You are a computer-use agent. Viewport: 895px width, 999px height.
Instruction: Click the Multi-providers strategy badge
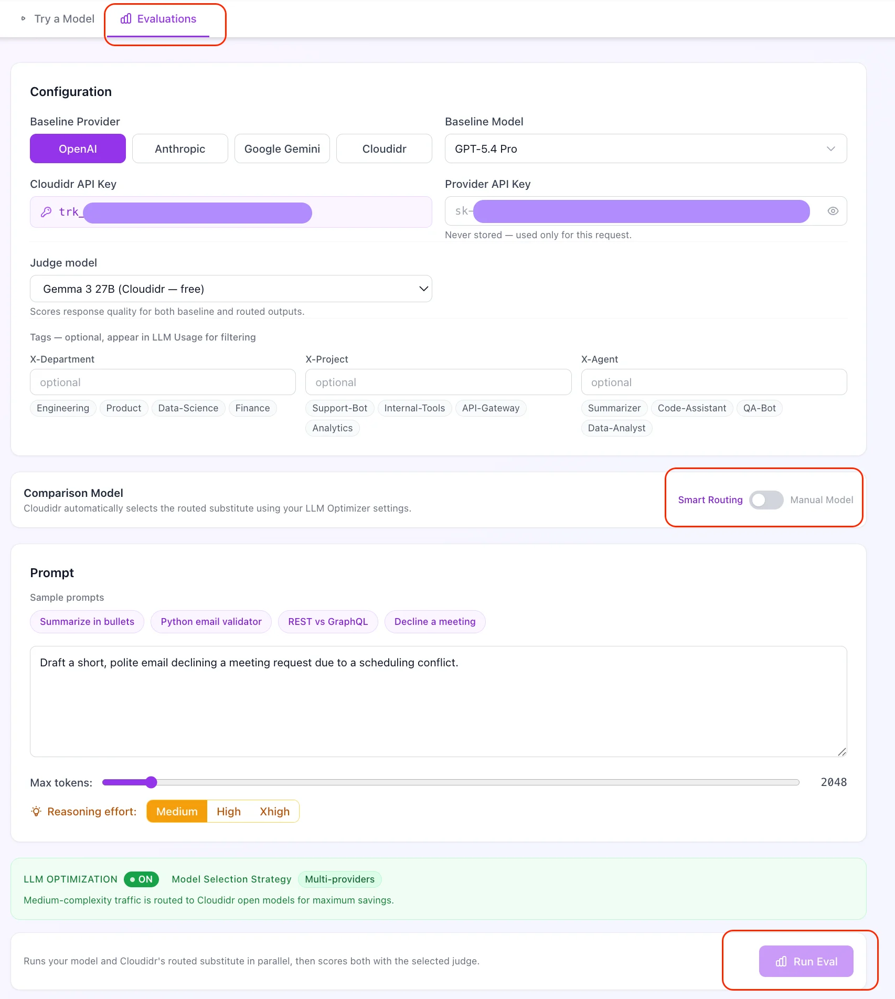340,879
